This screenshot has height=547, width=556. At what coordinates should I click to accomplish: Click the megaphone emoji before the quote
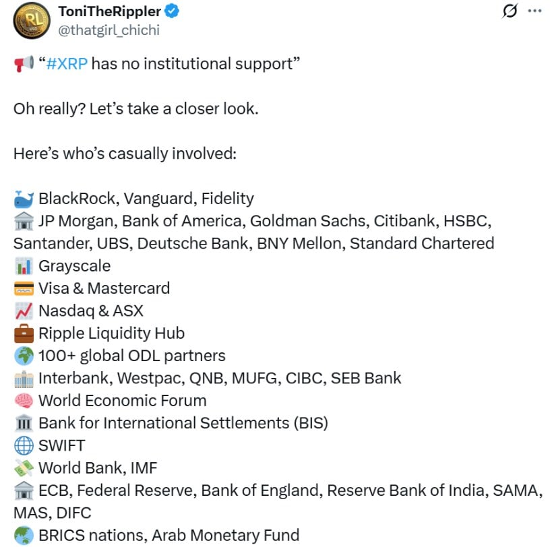pos(24,65)
